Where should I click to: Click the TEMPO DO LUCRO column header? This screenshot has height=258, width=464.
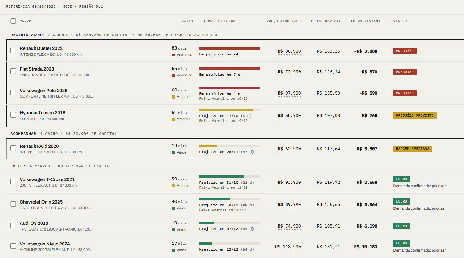(x=219, y=21)
